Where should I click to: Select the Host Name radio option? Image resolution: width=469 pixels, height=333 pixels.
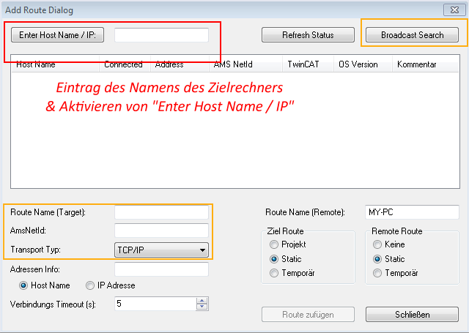(24, 285)
